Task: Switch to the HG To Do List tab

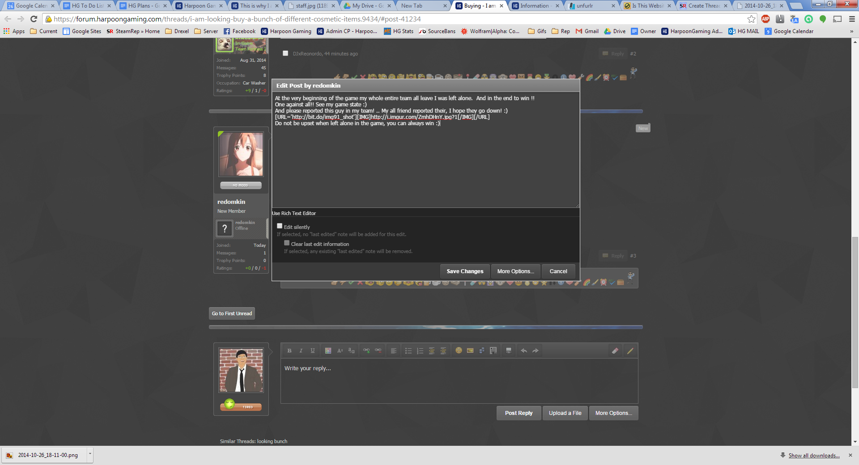Action: [87, 6]
